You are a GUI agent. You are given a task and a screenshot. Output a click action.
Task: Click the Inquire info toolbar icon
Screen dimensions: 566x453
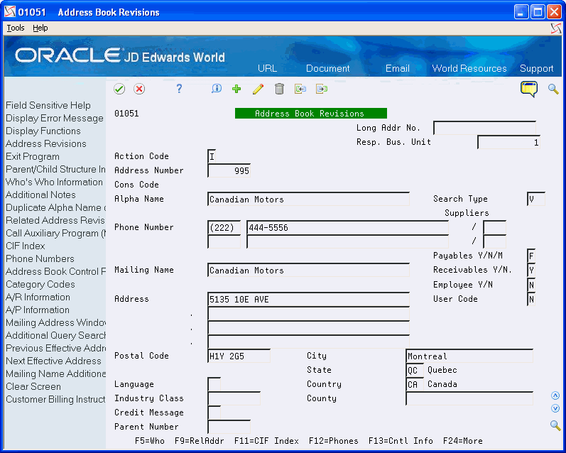[x=216, y=89]
